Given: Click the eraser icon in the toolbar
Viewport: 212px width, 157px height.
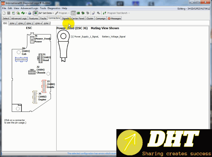Looking at the screenshot, I should (93, 13).
